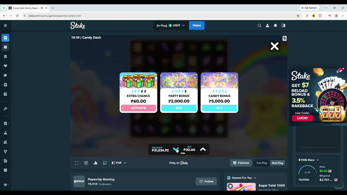Pop out the game window
The image size is (347, 195).
[x=105, y=163]
